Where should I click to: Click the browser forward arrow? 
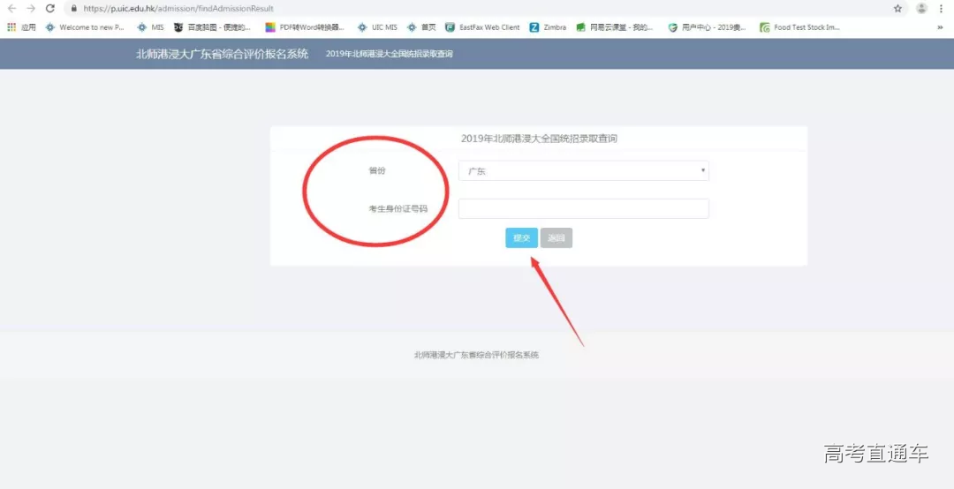(x=31, y=9)
